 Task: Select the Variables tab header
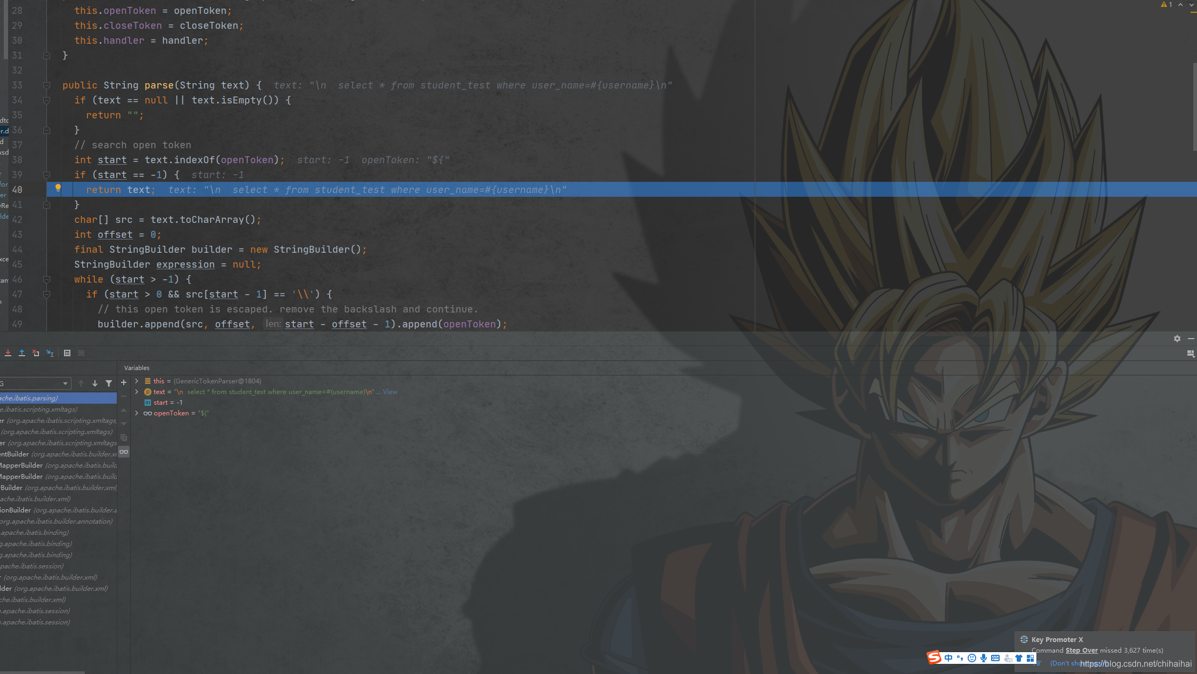point(137,368)
